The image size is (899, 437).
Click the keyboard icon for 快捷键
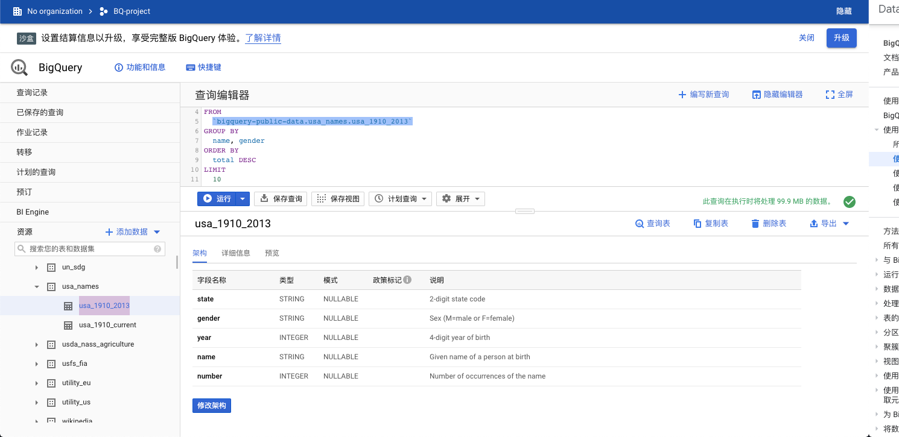click(x=191, y=68)
